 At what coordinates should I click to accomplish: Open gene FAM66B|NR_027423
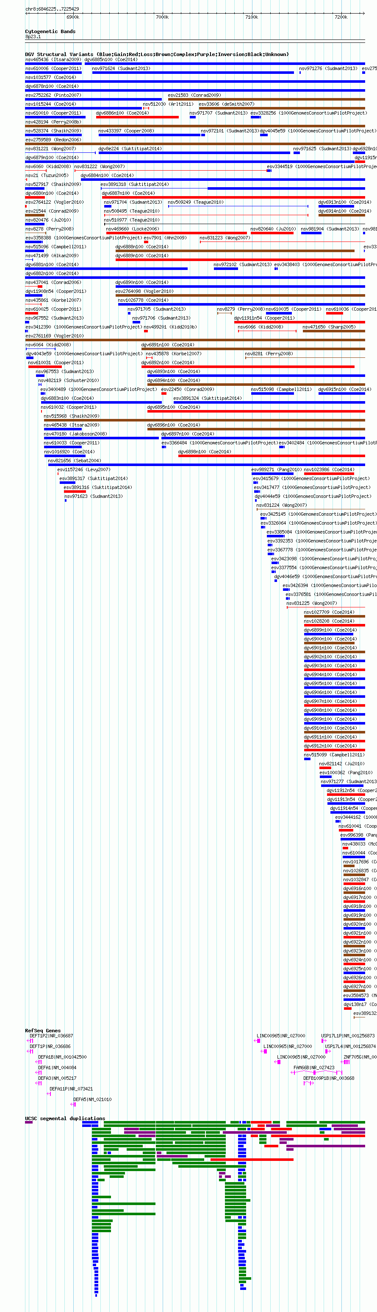[x=314, y=1068]
